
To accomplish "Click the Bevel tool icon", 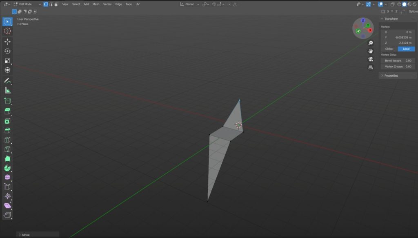I will pyautogui.click(x=7, y=131).
